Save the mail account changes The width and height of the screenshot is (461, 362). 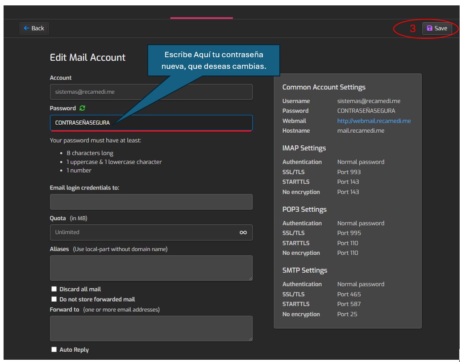(x=437, y=28)
